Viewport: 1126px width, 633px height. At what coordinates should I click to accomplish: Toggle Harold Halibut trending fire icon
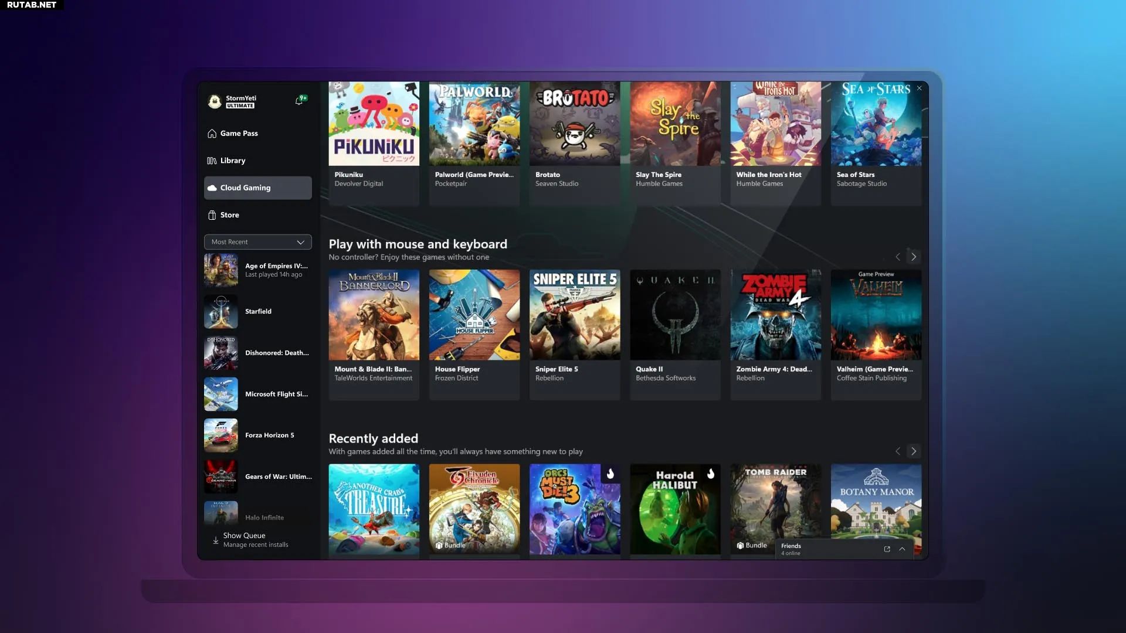click(x=711, y=474)
